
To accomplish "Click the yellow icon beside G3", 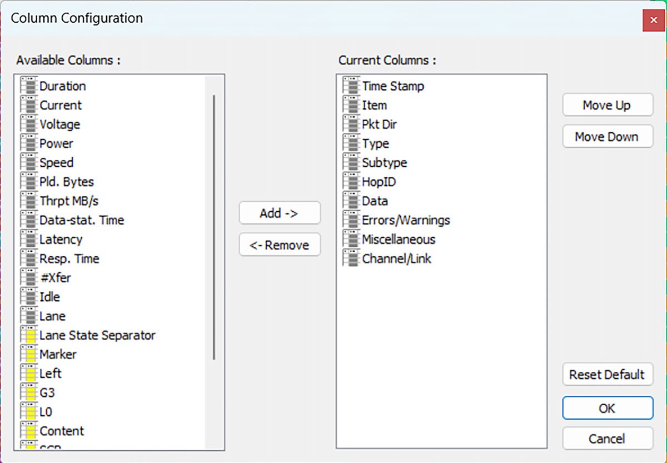I will [x=28, y=392].
